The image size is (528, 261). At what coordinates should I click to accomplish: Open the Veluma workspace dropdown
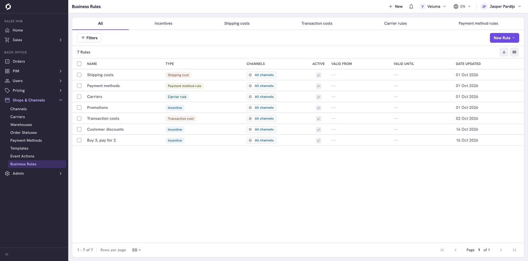(x=433, y=6)
